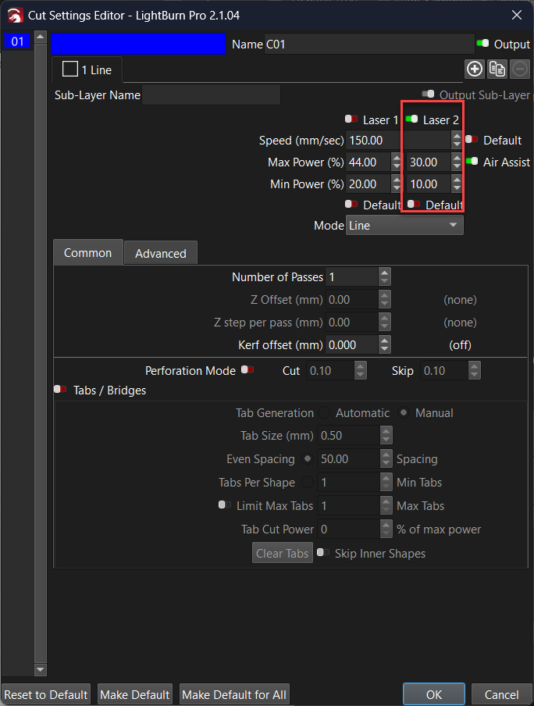534x706 pixels.
Task: Toggle Laser 2 Default power switch
Action: pos(413,204)
